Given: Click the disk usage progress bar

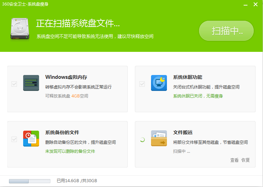Looking at the screenshot, I should click(29, 181).
